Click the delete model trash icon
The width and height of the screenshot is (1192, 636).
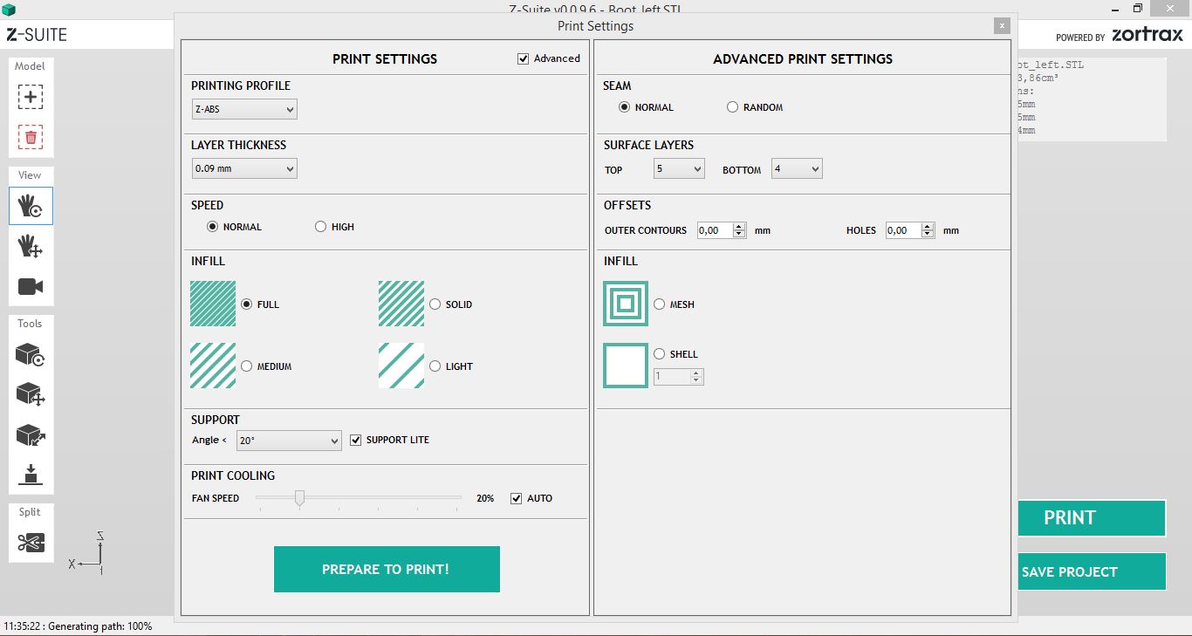31,137
